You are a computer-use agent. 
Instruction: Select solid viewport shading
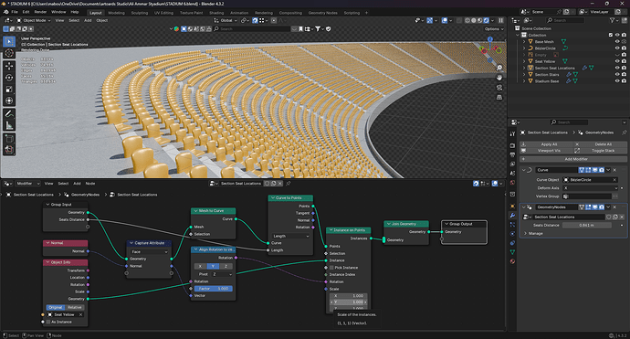474,20
